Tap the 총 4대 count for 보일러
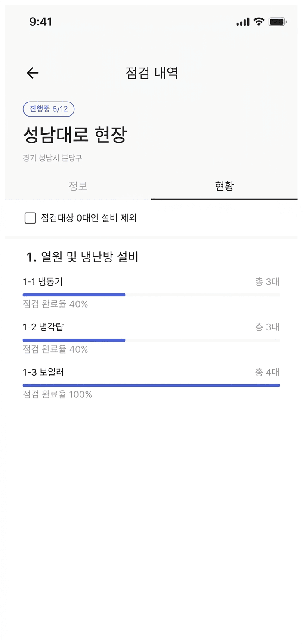The height and width of the screenshot is (644, 303). click(x=267, y=372)
